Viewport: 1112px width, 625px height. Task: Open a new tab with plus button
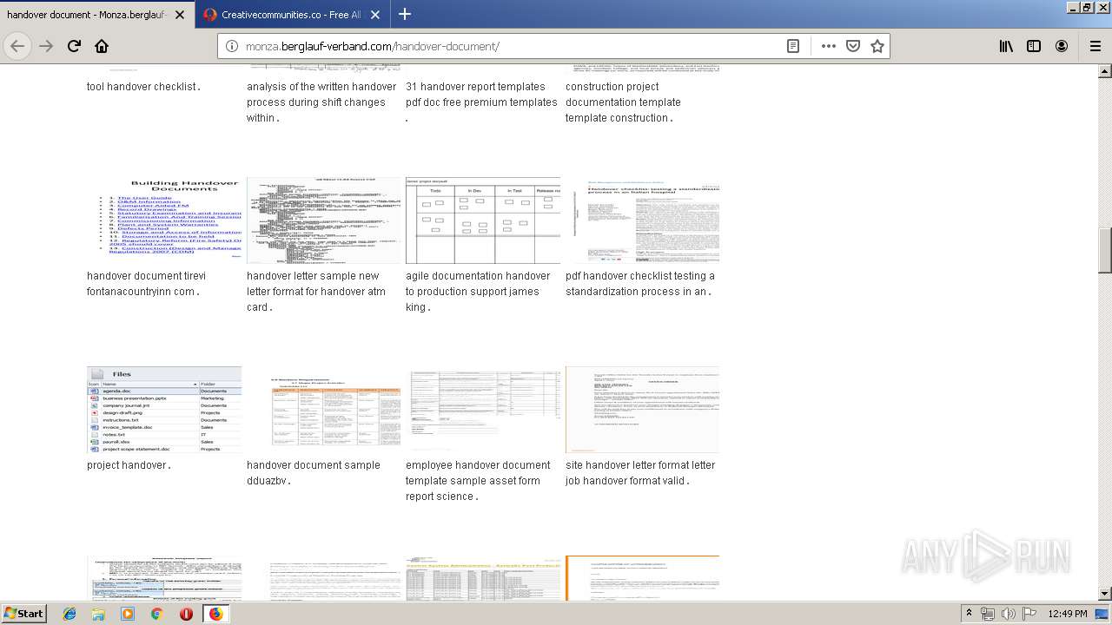pyautogui.click(x=405, y=14)
